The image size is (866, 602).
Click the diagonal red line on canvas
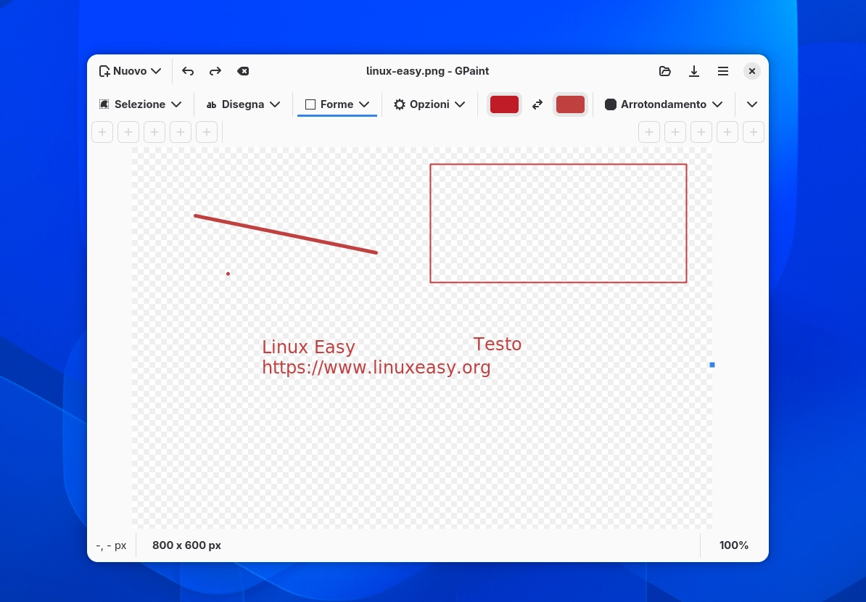(286, 234)
